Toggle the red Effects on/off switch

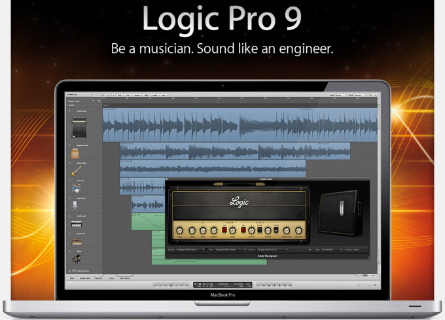click(243, 230)
